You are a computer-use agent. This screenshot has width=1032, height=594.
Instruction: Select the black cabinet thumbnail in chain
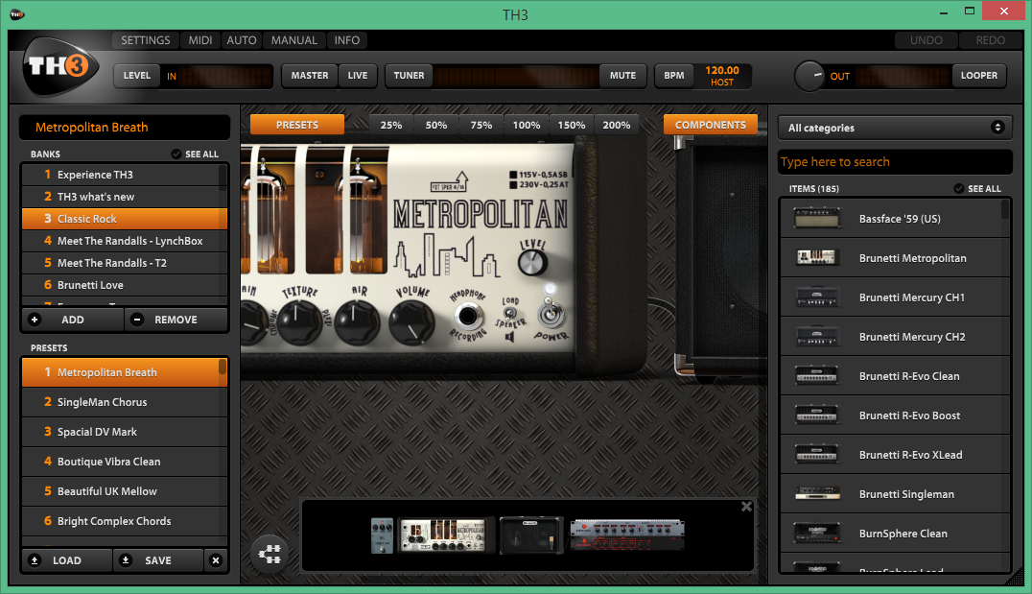[531, 535]
